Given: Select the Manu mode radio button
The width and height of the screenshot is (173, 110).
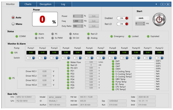Looking at the screenshot, I should point(13,24).
